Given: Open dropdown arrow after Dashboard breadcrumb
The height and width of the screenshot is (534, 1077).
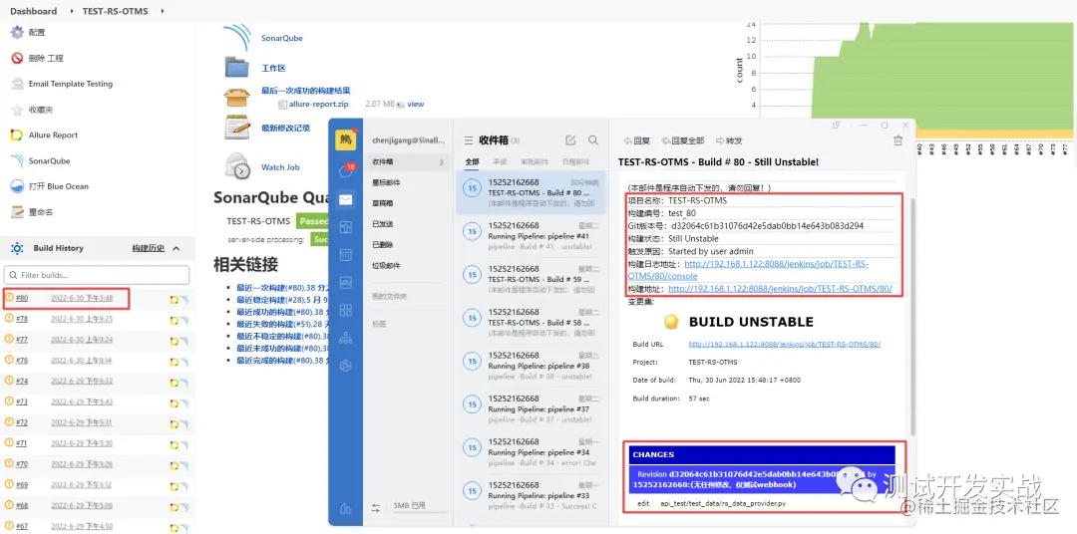Looking at the screenshot, I should click(72, 11).
